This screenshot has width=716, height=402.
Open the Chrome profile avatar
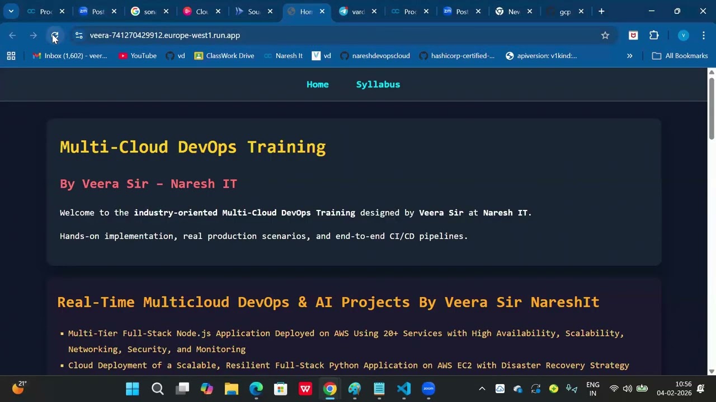click(683, 35)
